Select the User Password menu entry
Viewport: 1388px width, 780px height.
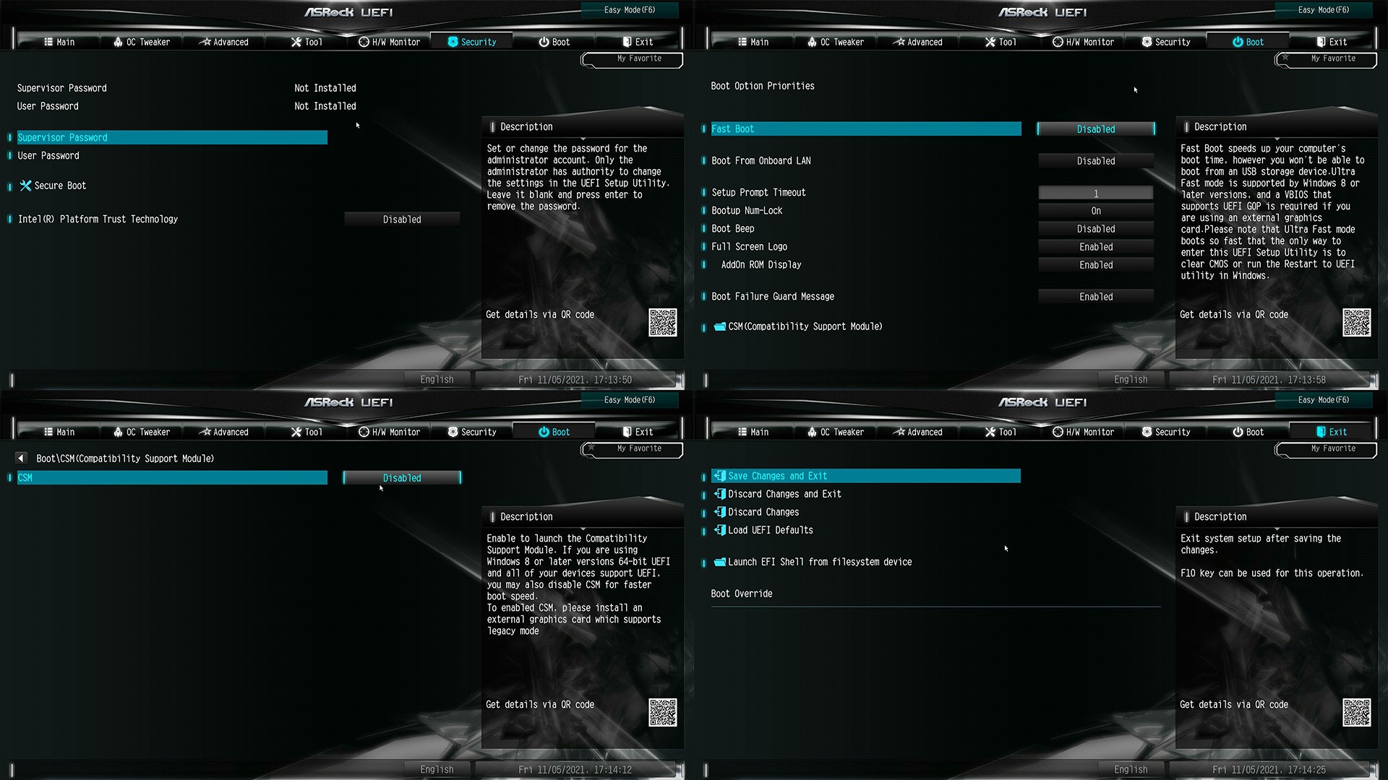[48, 156]
